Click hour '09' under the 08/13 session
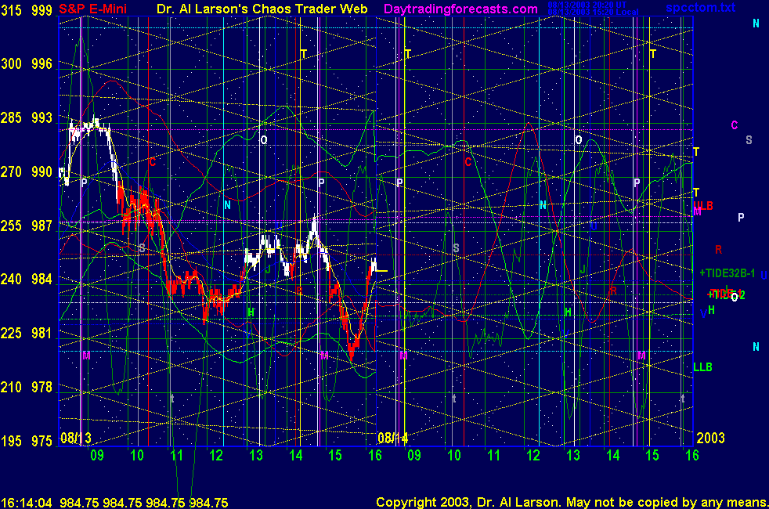This screenshot has width=769, height=509. [97, 456]
